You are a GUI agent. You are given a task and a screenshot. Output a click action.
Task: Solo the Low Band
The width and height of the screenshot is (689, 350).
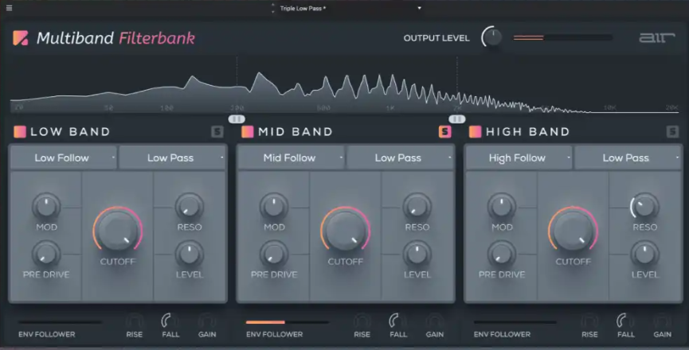(217, 131)
